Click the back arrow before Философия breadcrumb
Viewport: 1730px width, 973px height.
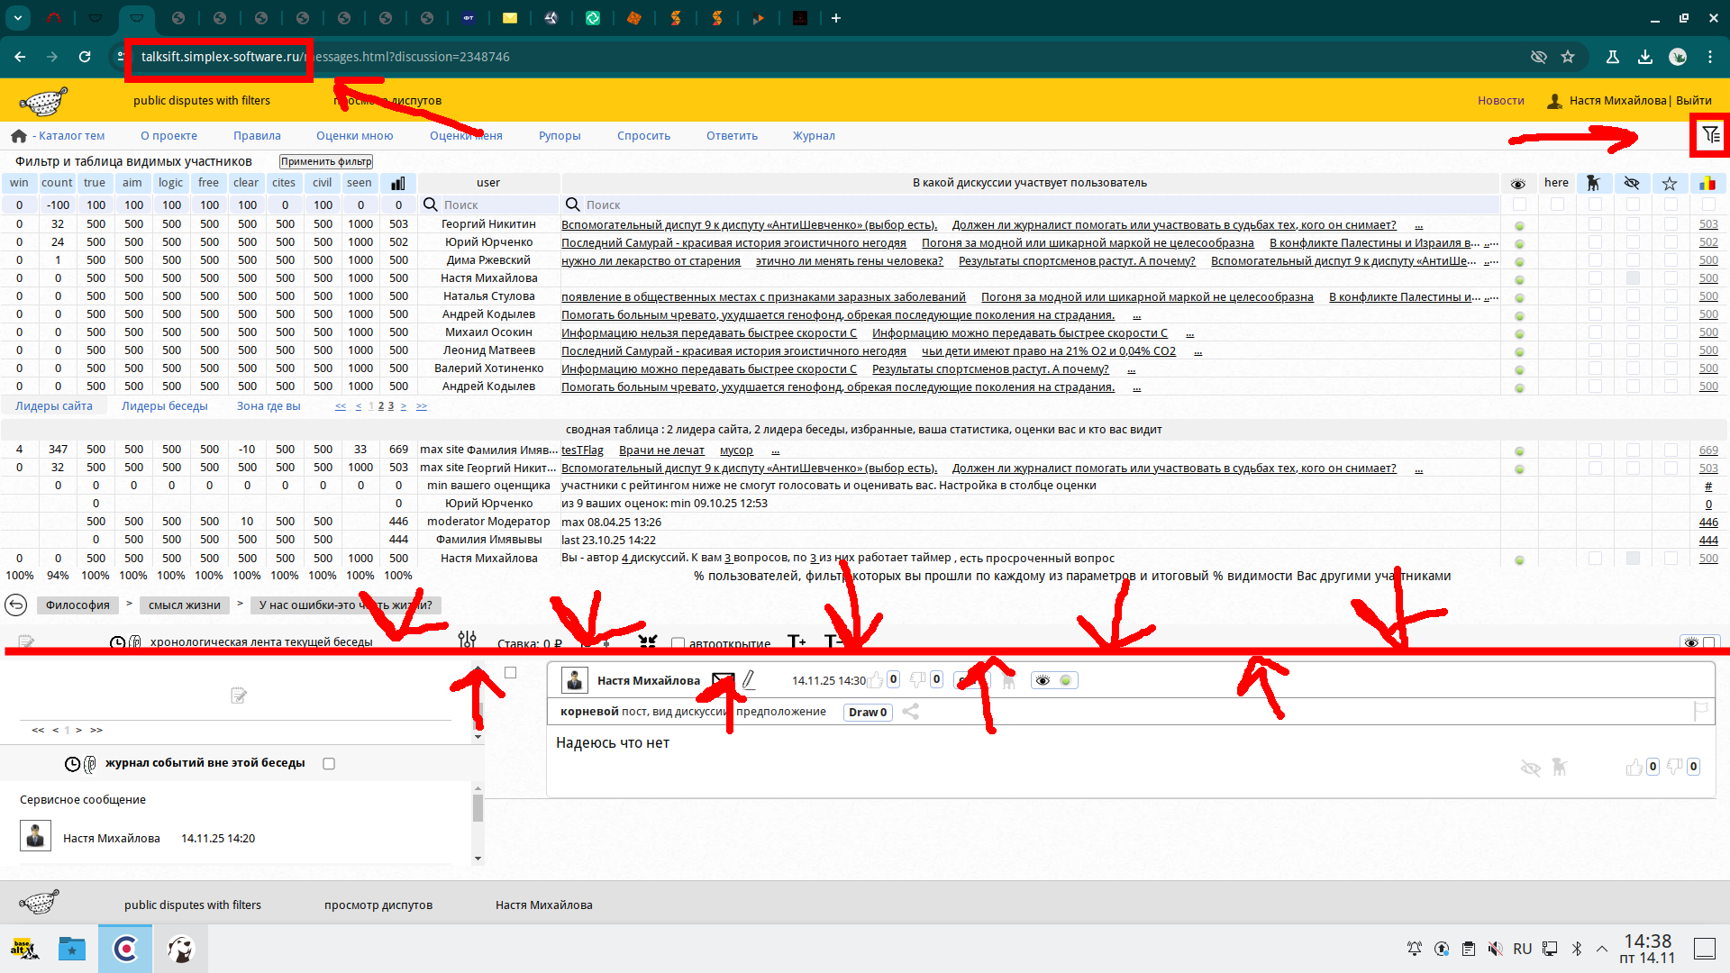[x=16, y=605]
